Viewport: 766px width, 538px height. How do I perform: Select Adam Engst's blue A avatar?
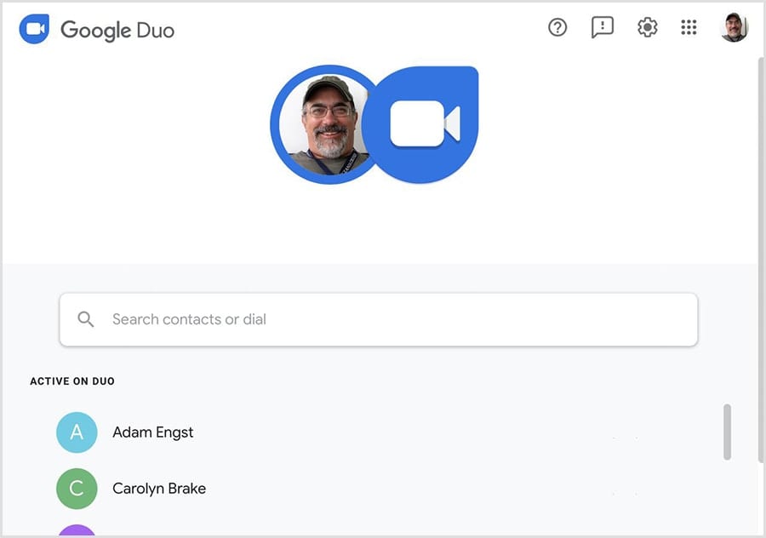[77, 432]
